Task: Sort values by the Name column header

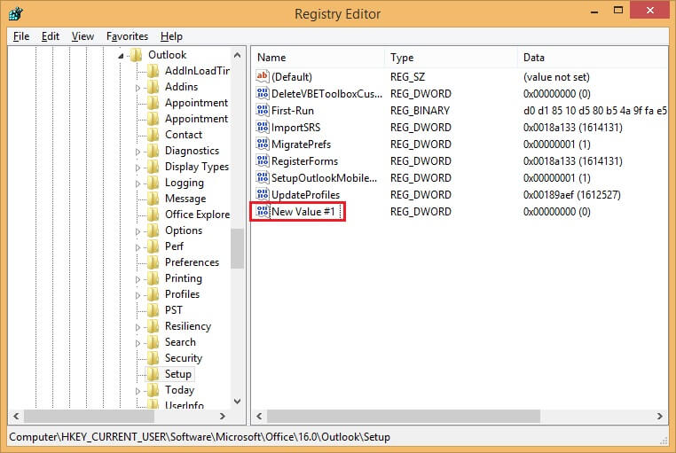Action: point(318,58)
